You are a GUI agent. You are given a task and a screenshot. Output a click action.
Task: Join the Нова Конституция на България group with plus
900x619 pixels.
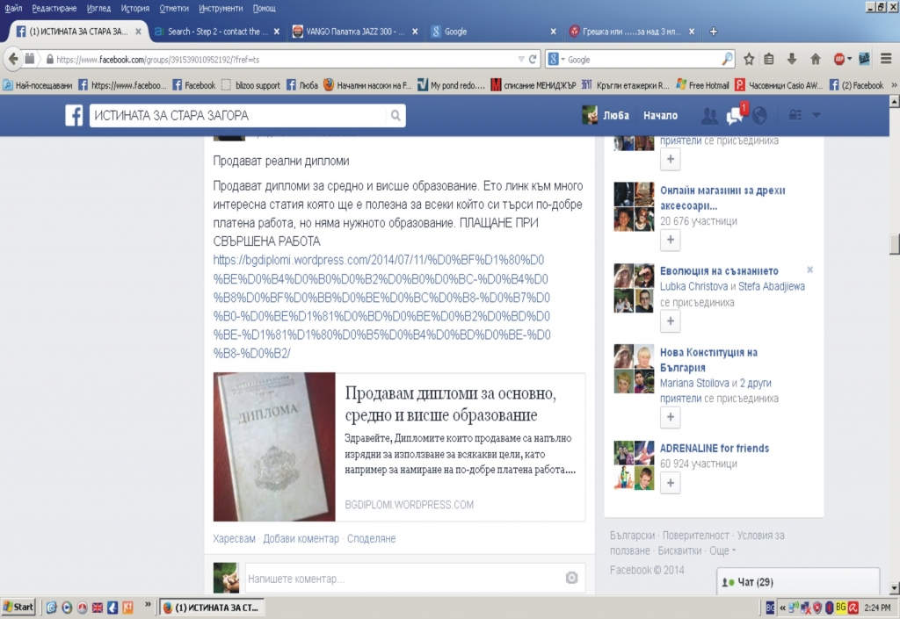[671, 417]
